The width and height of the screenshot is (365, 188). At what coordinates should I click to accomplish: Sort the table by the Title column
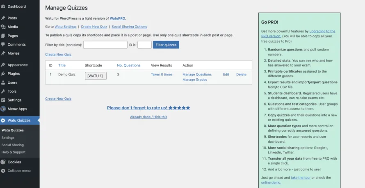coord(62,65)
